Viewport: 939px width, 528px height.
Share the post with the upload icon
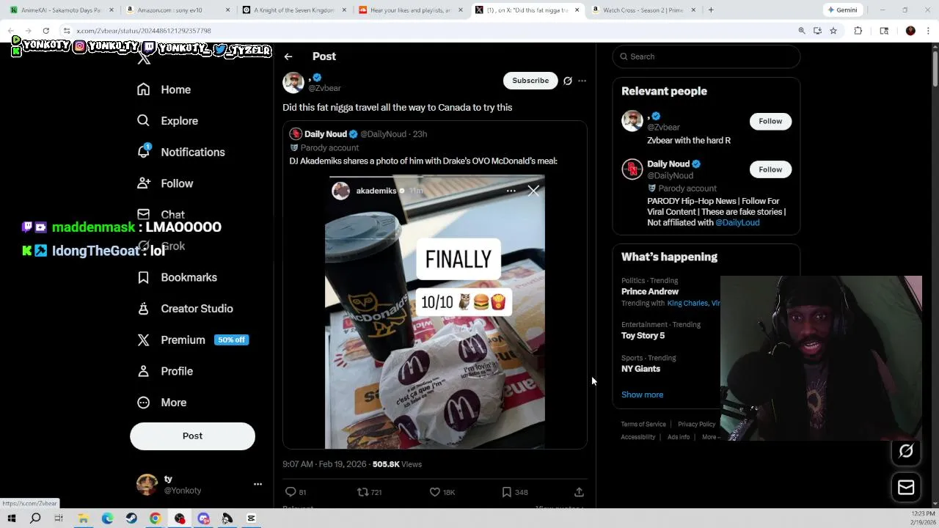pos(579,492)
